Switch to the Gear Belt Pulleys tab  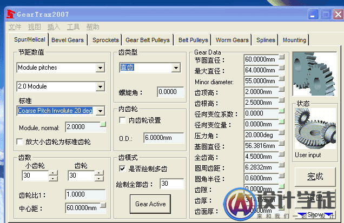(148, 40)
